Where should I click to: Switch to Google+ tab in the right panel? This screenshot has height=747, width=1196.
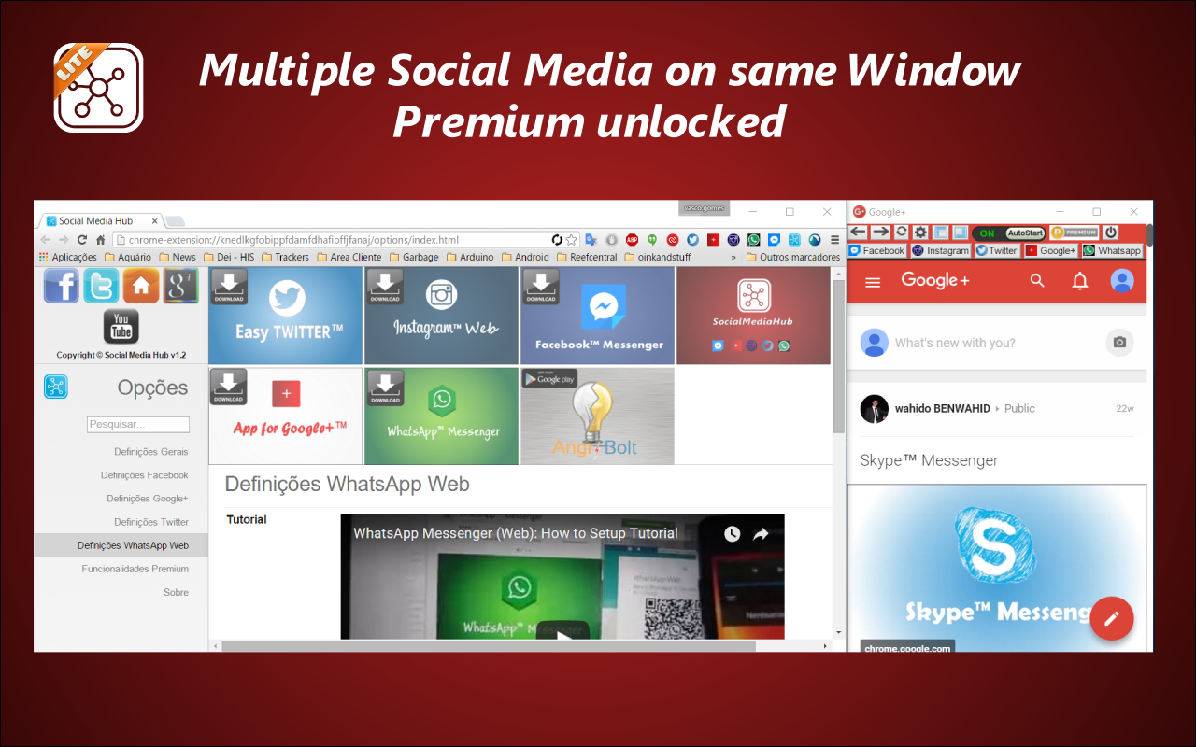[1051, 250]
